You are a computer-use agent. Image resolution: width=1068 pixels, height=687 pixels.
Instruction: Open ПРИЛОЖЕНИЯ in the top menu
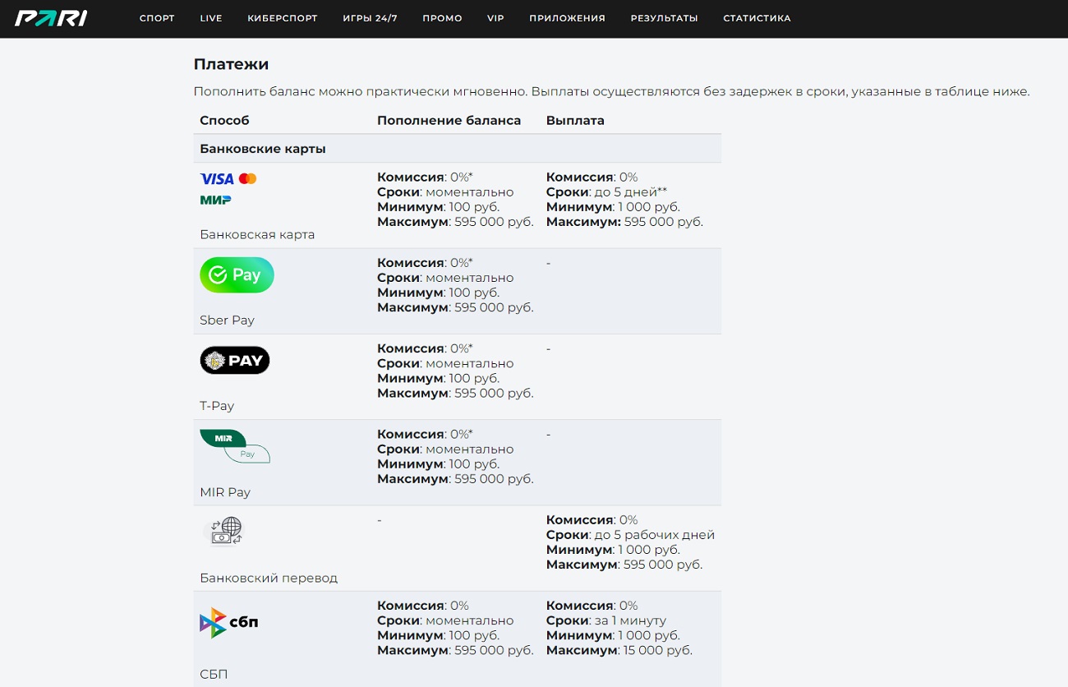(x=567, y=18)
